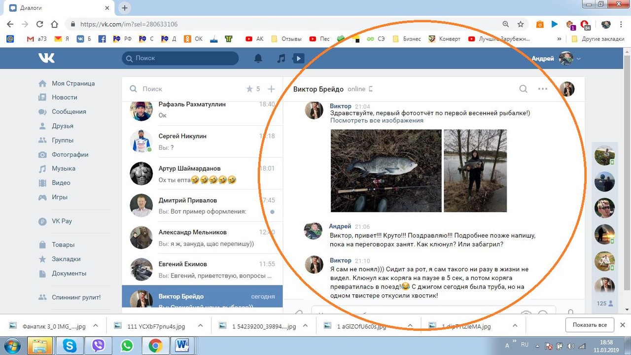This screenshot has height=355, width=631.
Task: Start a new dialog via the plus icon
Action: 271,89
